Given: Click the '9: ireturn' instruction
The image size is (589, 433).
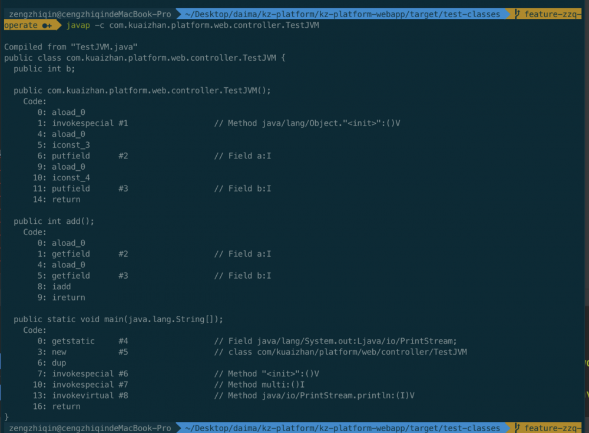Looking at the screenshot, I should click(x=61, y=298).
